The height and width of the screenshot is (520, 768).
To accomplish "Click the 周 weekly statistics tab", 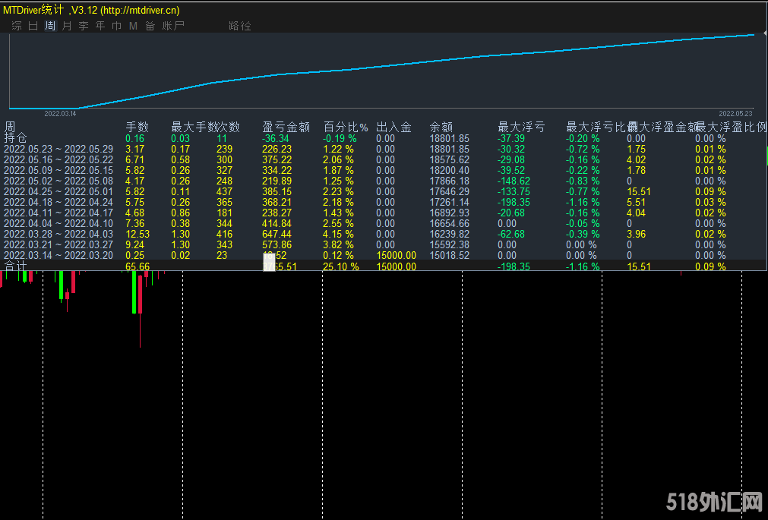I will tap(50, 26).
